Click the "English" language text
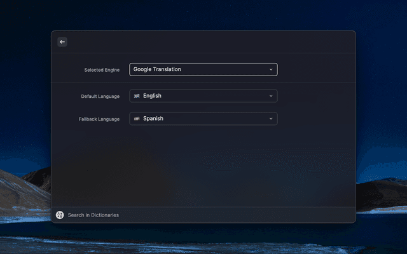 (x=152, y=96)
